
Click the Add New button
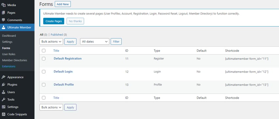(x=63, y=4)
